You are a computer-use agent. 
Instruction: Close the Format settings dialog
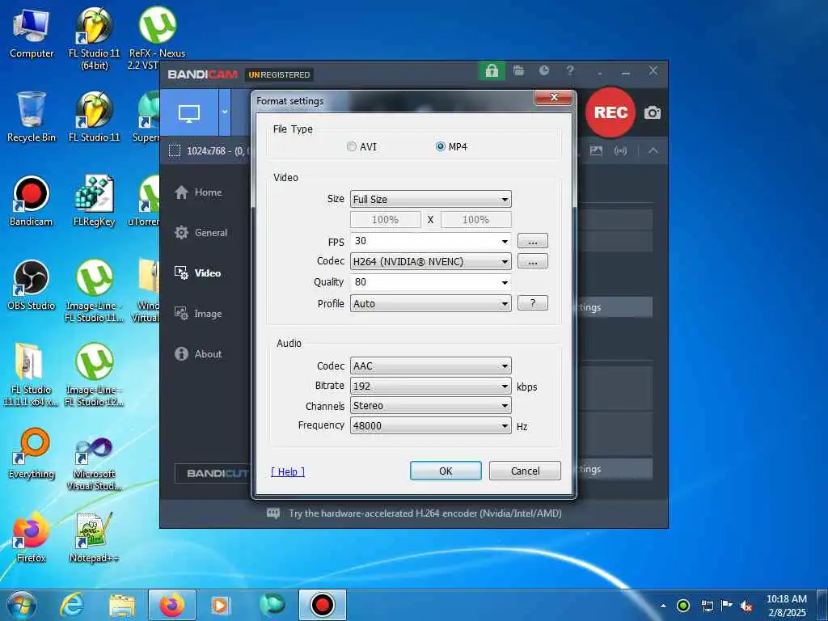coord(553,97)
